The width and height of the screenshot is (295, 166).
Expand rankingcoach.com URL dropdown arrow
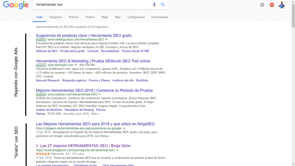[x=106, y=39]
